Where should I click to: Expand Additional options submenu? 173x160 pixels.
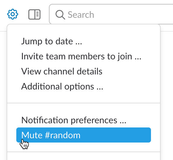(x=84, y=86)
